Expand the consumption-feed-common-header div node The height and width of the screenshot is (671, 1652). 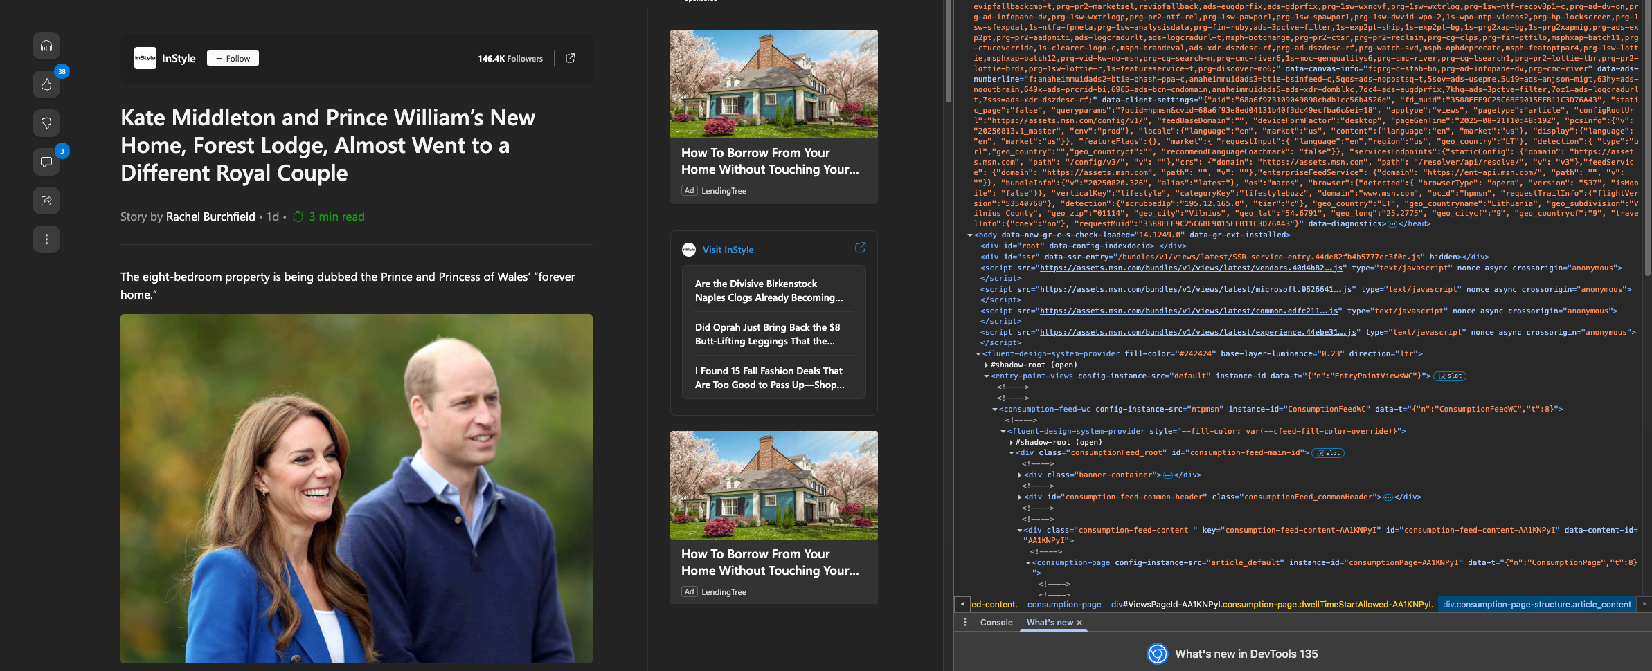[1020, 497]
